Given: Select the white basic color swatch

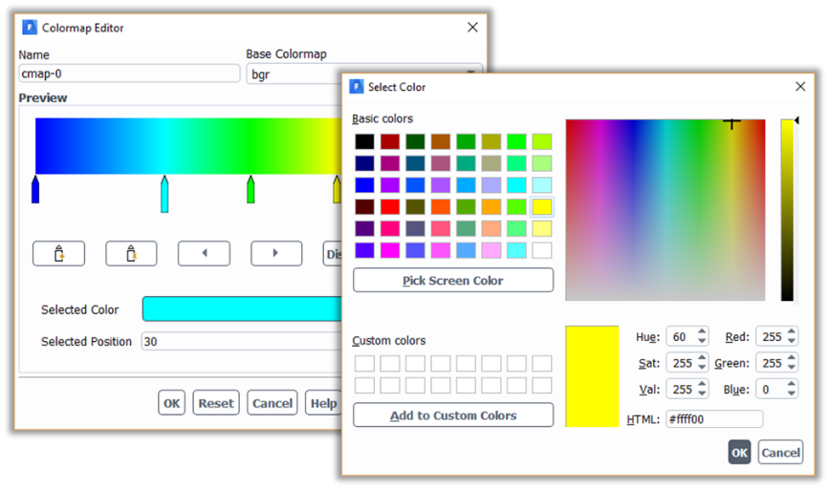Looking at the screenshot, I should point(542,250).
